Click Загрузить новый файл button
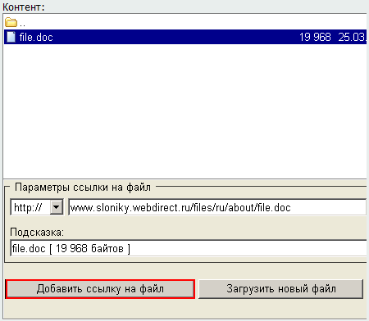Viewport: 369px width, 321px height. click(281, 289)
